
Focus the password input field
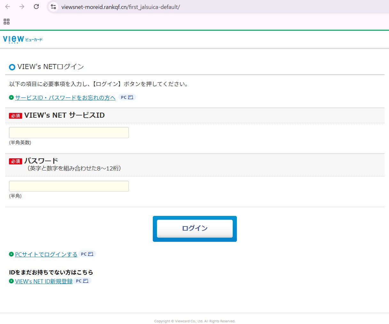[x=69, y=186]
